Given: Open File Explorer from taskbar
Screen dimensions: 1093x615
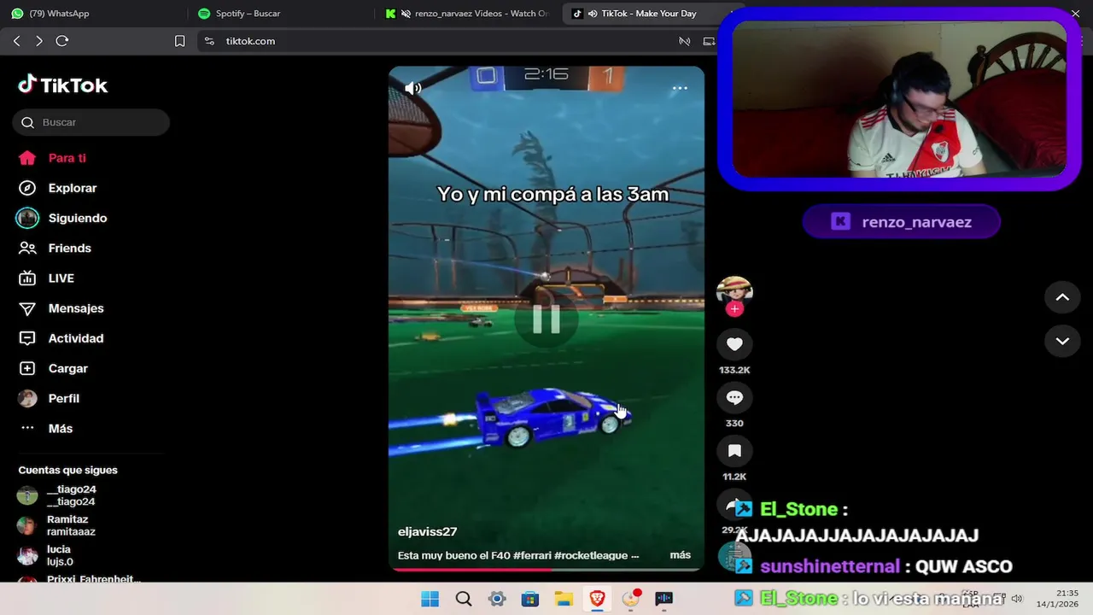Looking at the screenshot, I should (x=564, y=599).
